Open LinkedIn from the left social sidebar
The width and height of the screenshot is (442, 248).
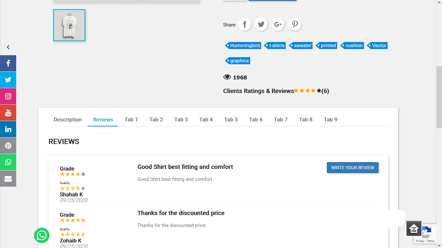(8, 129)
